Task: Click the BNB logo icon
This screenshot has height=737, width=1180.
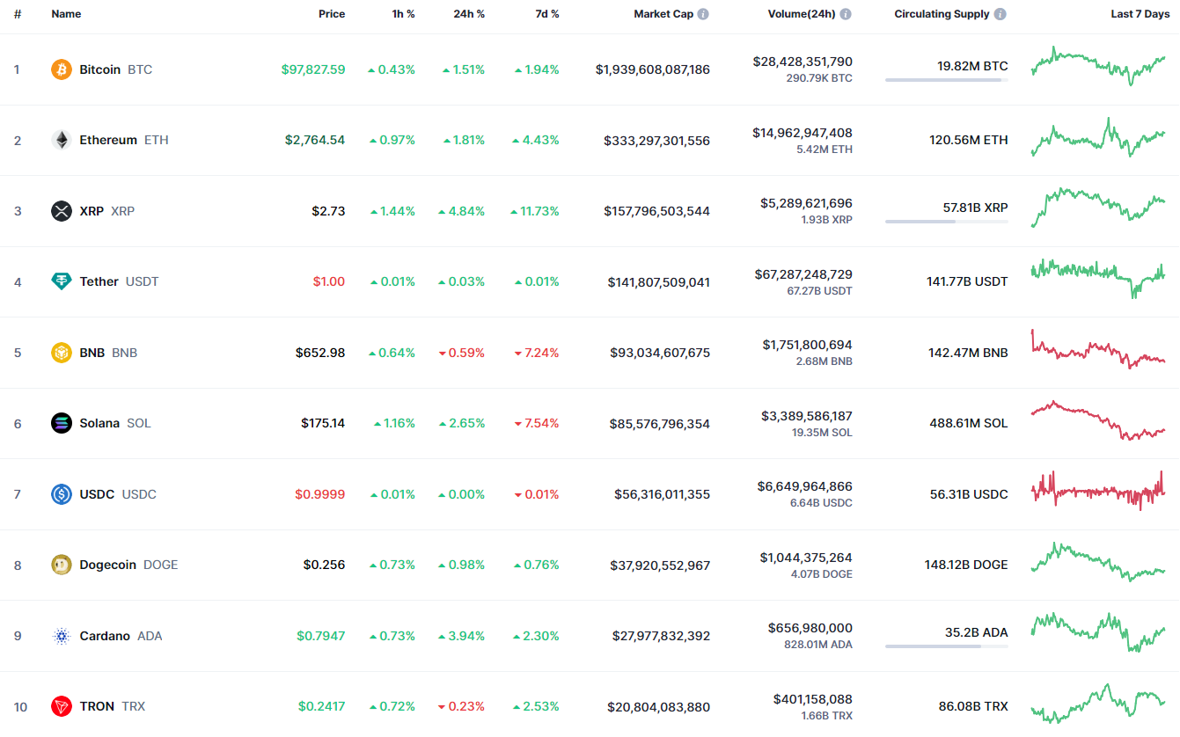Action: (62, 353)
